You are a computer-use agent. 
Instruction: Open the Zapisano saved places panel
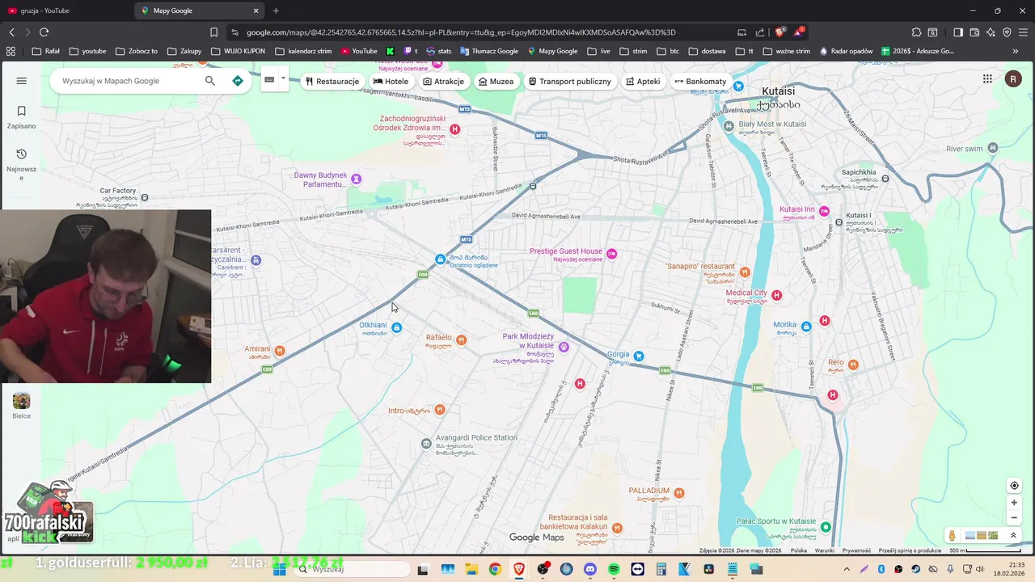coord(22,116)
